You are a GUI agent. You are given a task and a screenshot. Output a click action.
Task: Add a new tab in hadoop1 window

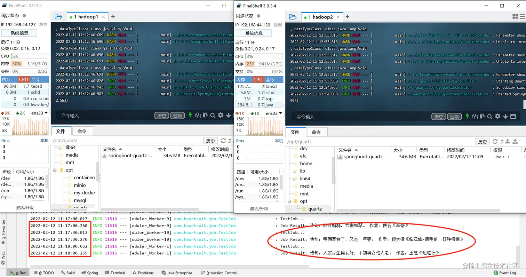click(113, 16)
